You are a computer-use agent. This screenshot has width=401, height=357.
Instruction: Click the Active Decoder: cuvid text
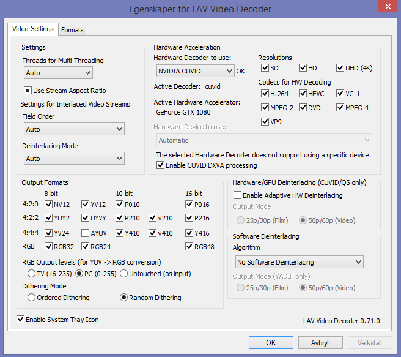[187, 86]
